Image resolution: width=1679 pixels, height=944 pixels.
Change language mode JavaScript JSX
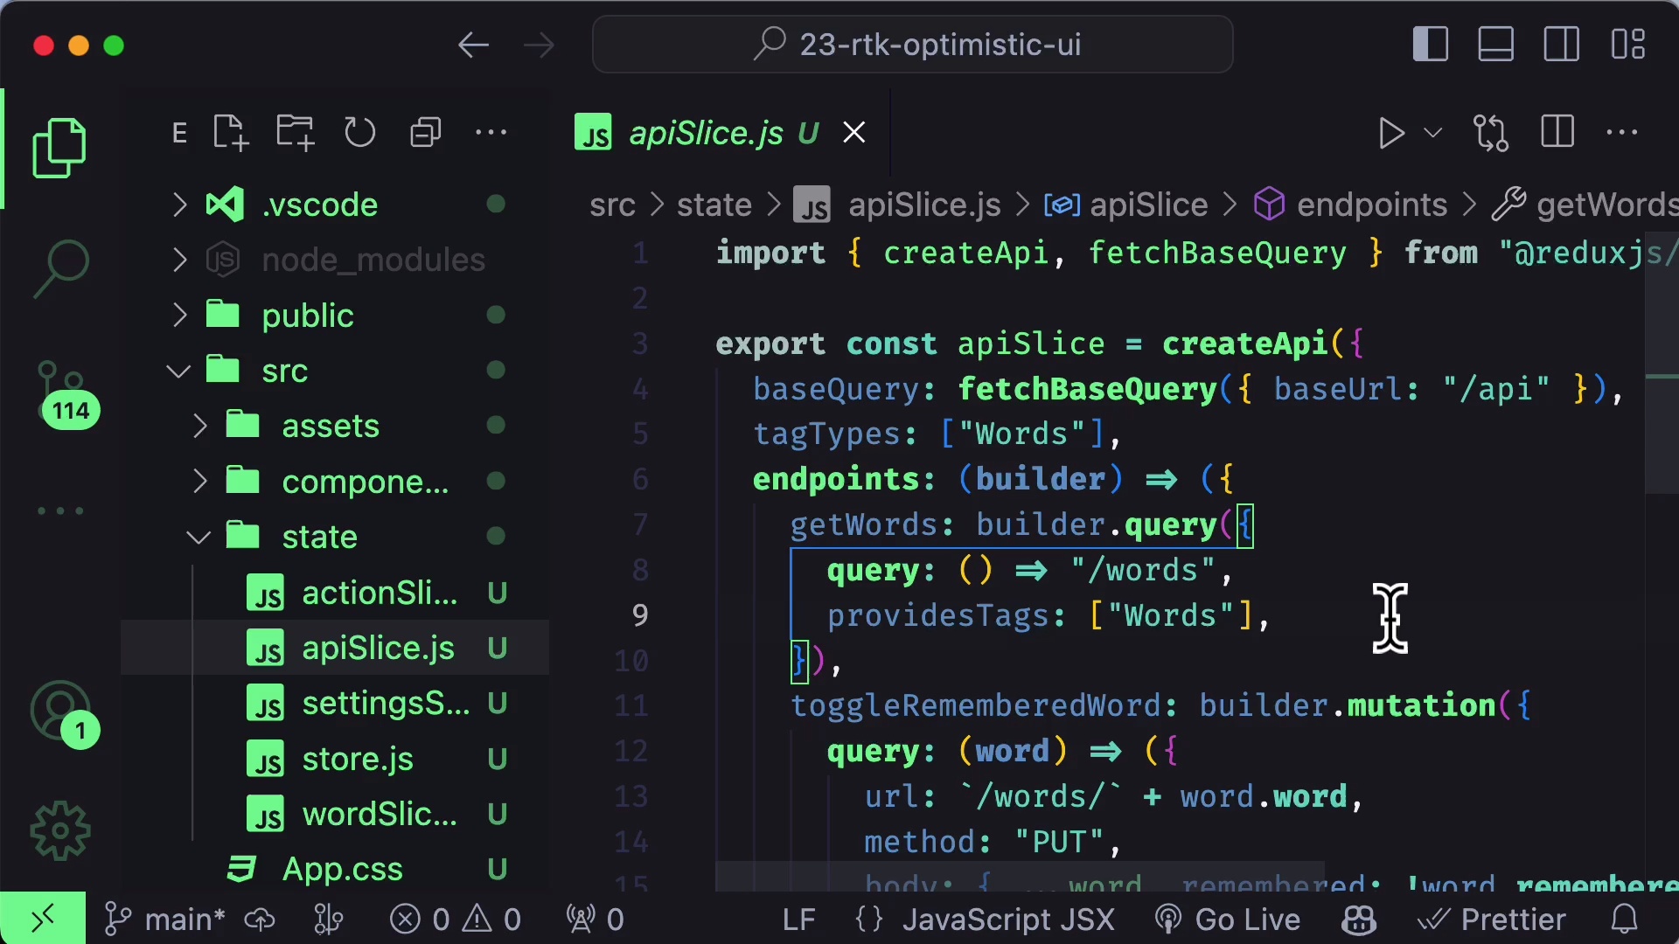tap(1008, 920)
